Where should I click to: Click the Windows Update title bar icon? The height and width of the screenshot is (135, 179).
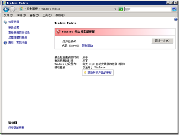4,3
